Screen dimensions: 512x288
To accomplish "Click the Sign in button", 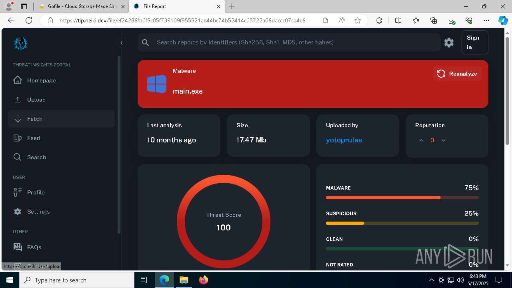I will click(x=475, y=42).
